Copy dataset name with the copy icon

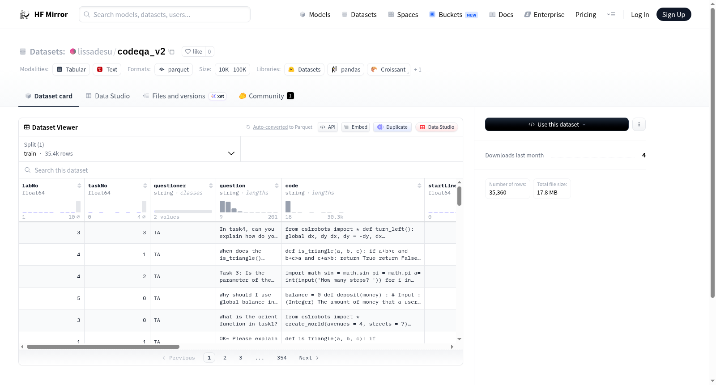pos(171,51)
